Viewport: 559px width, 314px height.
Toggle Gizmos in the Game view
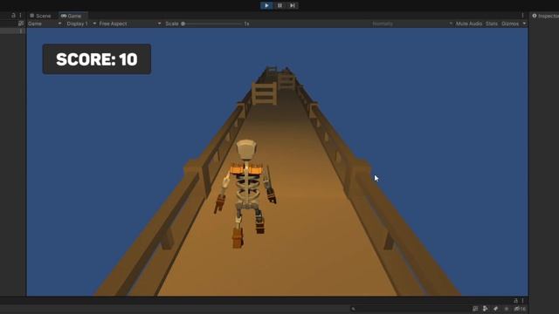click(x=510, y=24)
